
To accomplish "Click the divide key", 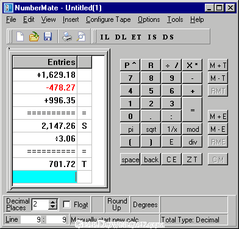I will click(x=171, y=65).
